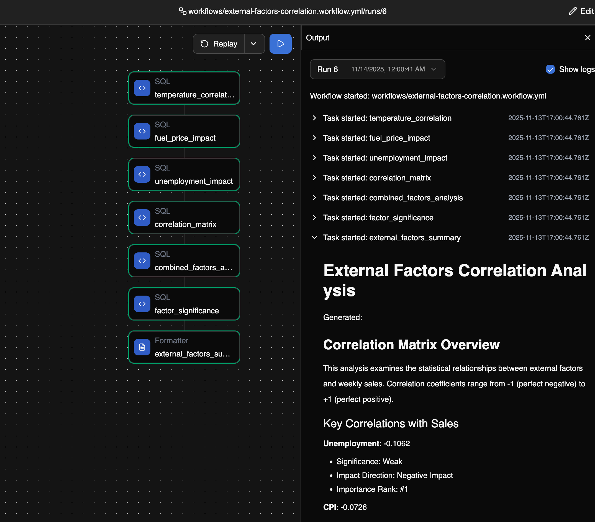Click the combined_factors_analysis node code icon
This screenshot has height=522, width=595.
point(142,260)
